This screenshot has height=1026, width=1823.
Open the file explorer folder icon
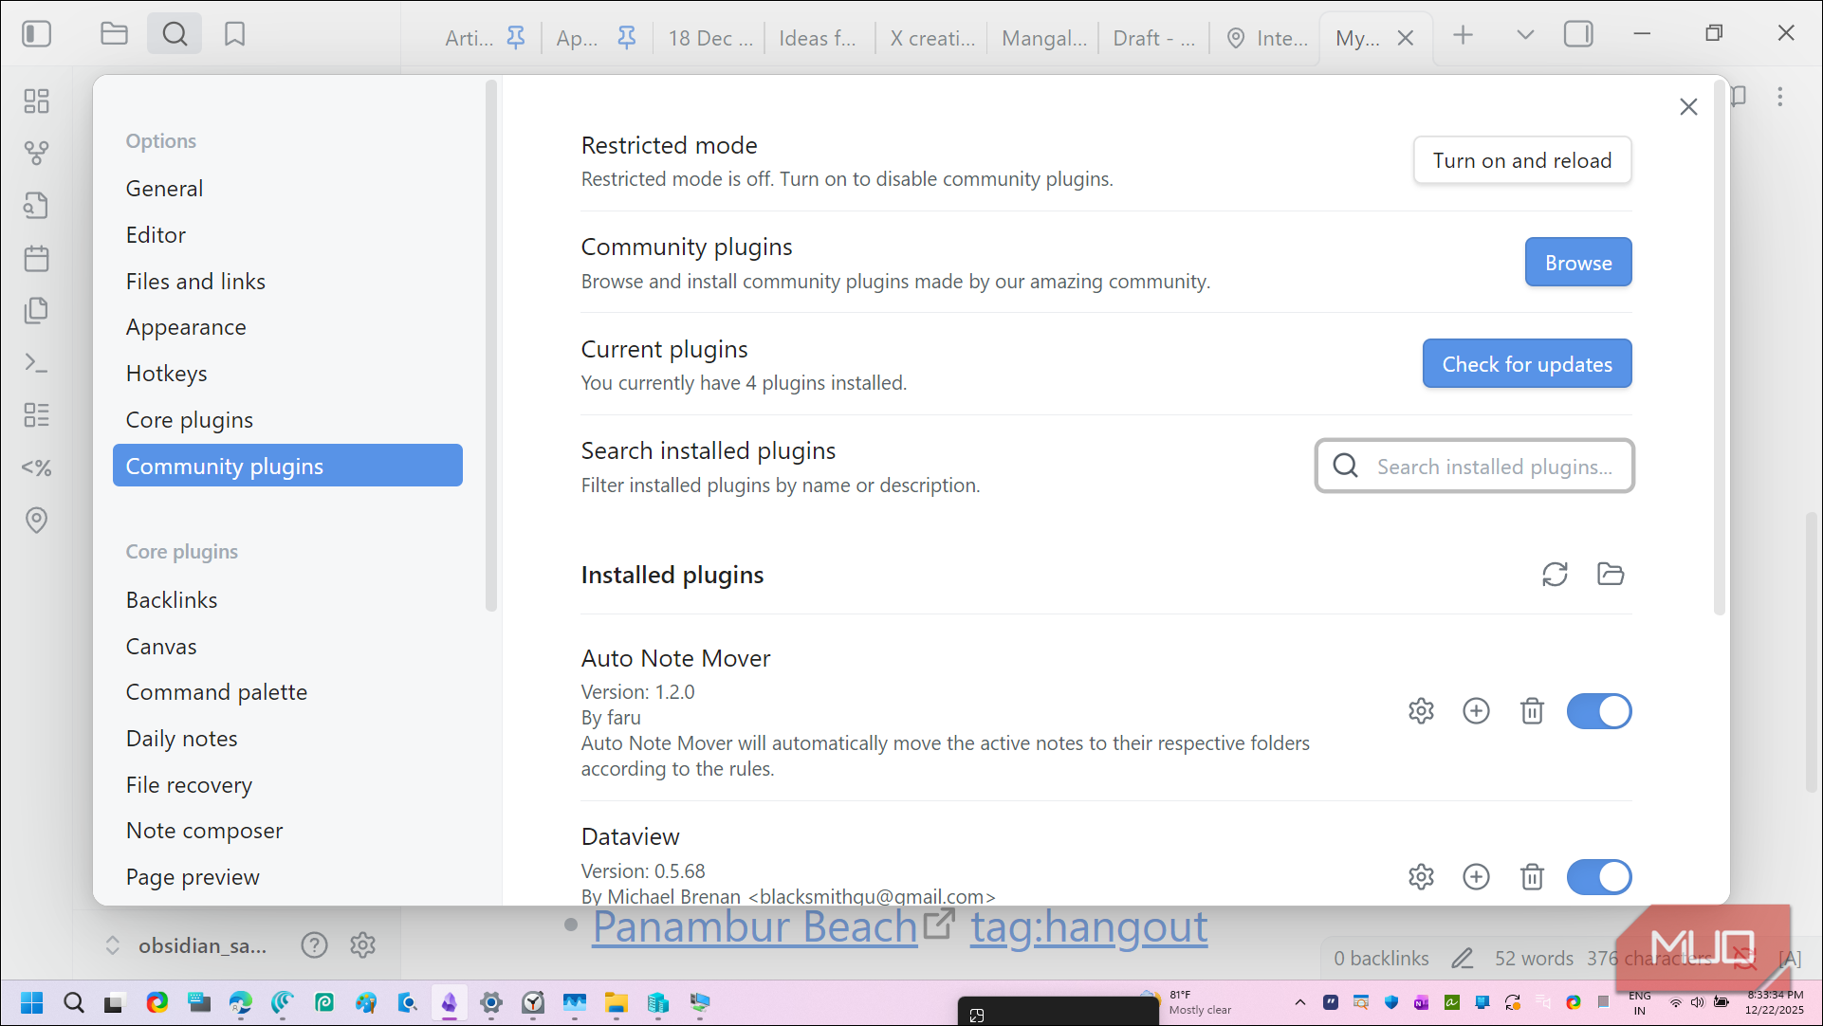[114, 35]
